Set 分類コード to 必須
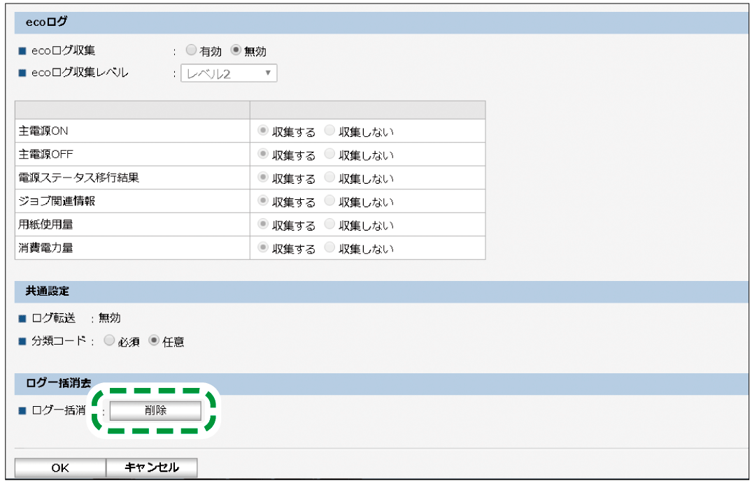This screenshot has height=483, width=752. [x=109, y=341]
